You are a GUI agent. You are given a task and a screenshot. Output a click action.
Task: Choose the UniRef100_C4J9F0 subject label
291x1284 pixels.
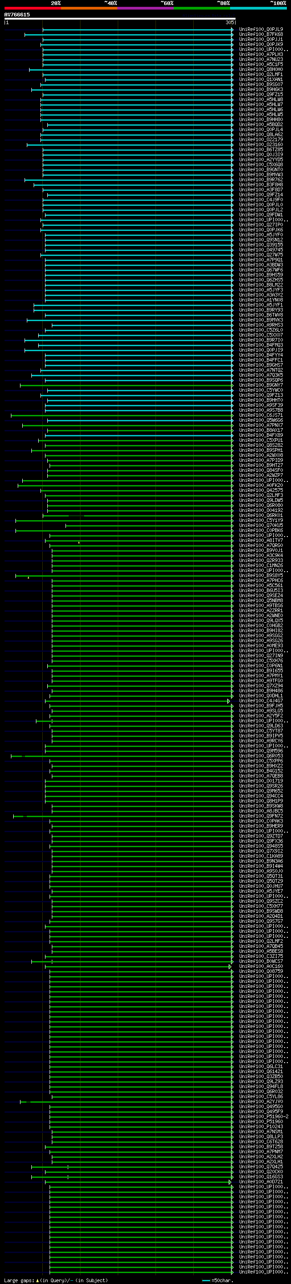(x=261, y=200)
